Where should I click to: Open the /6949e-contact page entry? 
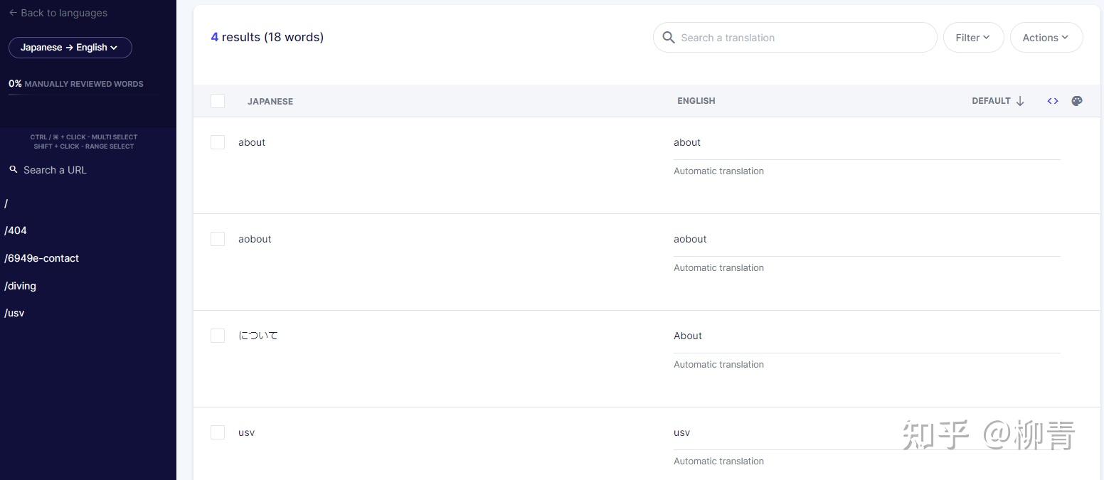tap(41, 258)
